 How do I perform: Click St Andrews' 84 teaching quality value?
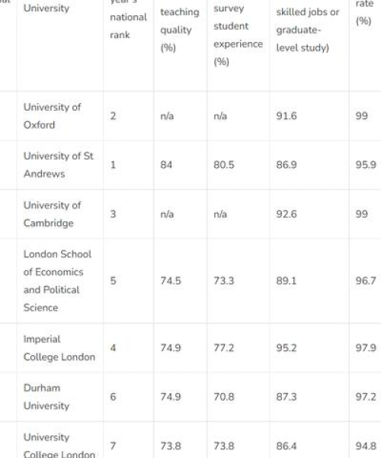166,165
